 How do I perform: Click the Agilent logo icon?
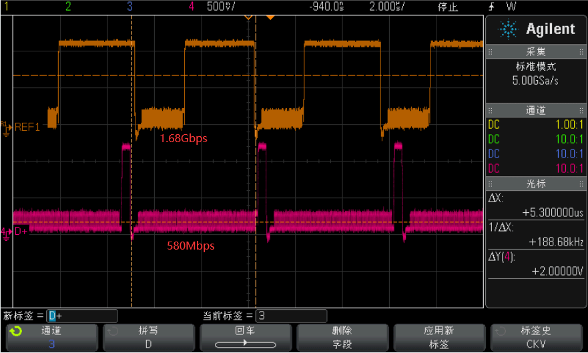click(x=509, y=29)
